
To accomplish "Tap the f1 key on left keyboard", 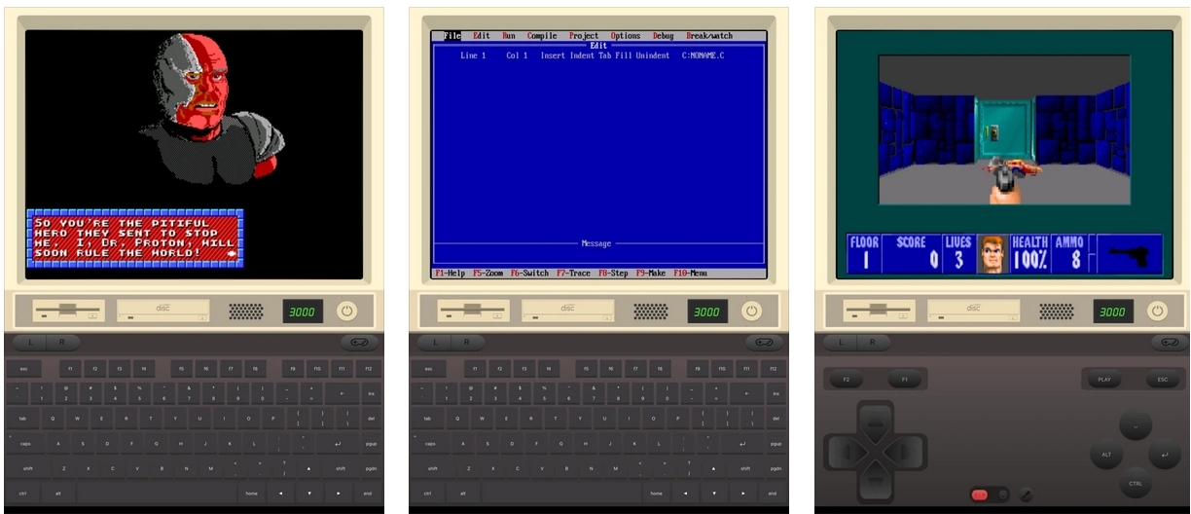I will coord(71,369).
